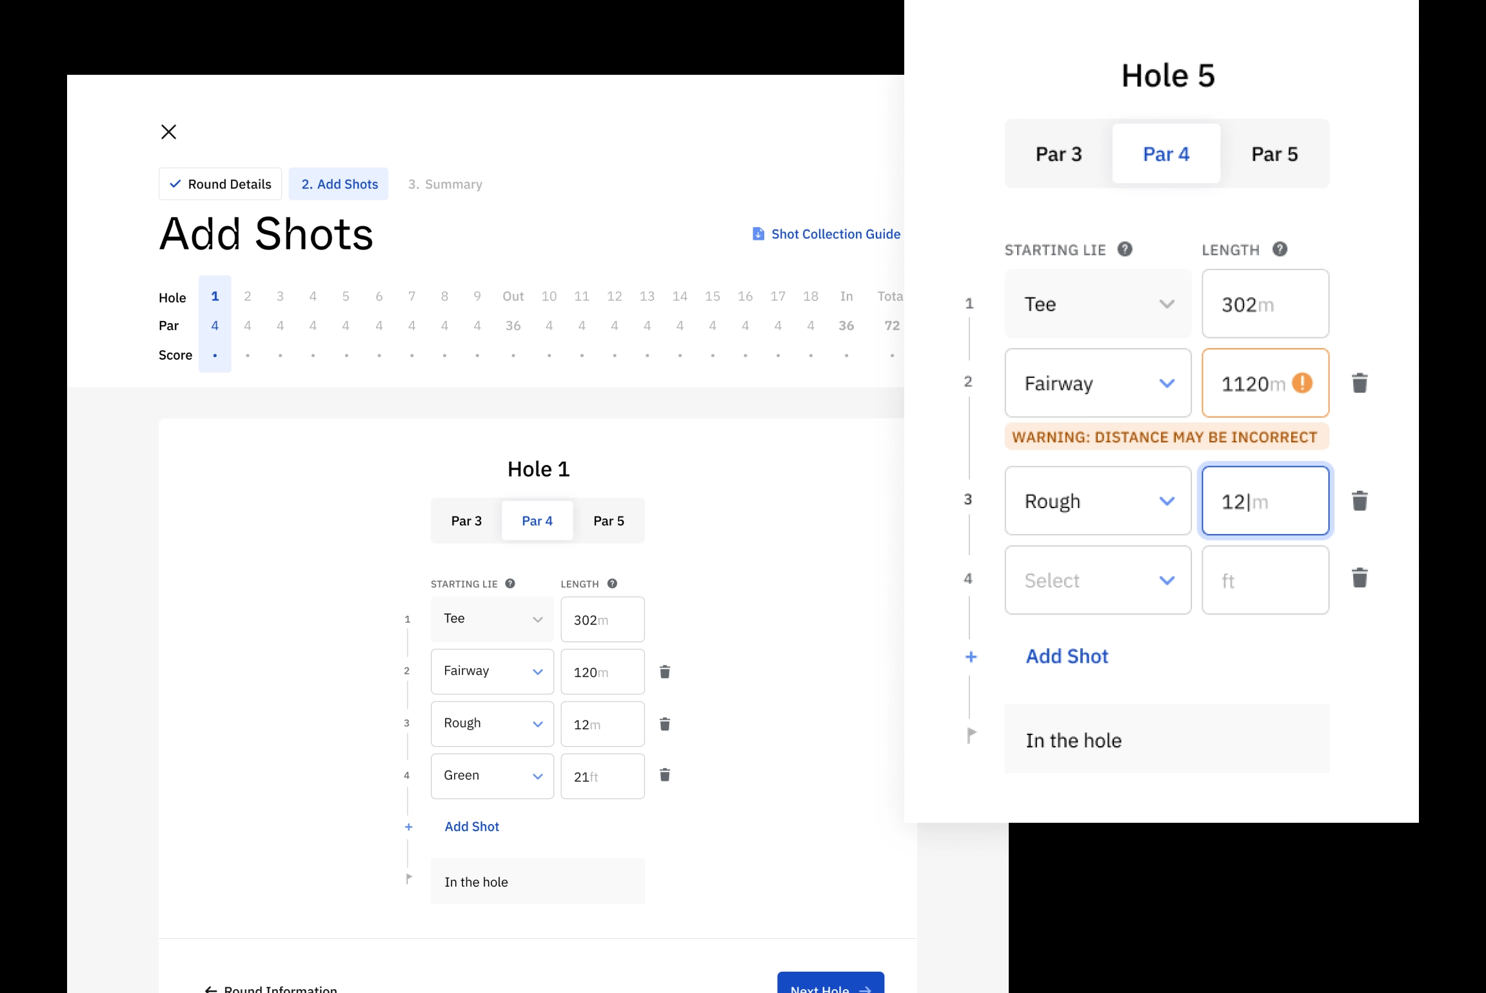The height and width of the screenshot is (993, 1486).
Task: Switch Hole 1 to Par 3
Action: coord(466,520)
